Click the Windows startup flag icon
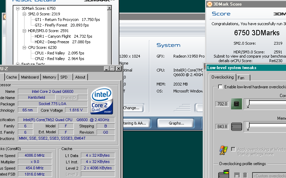 coord(223,150)
